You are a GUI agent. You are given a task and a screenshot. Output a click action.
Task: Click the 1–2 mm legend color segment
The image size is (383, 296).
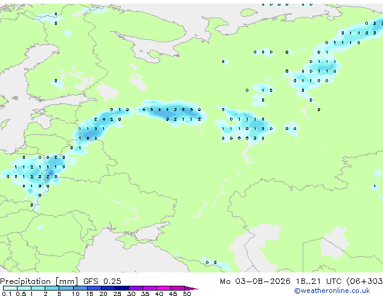tap(38, 288)
